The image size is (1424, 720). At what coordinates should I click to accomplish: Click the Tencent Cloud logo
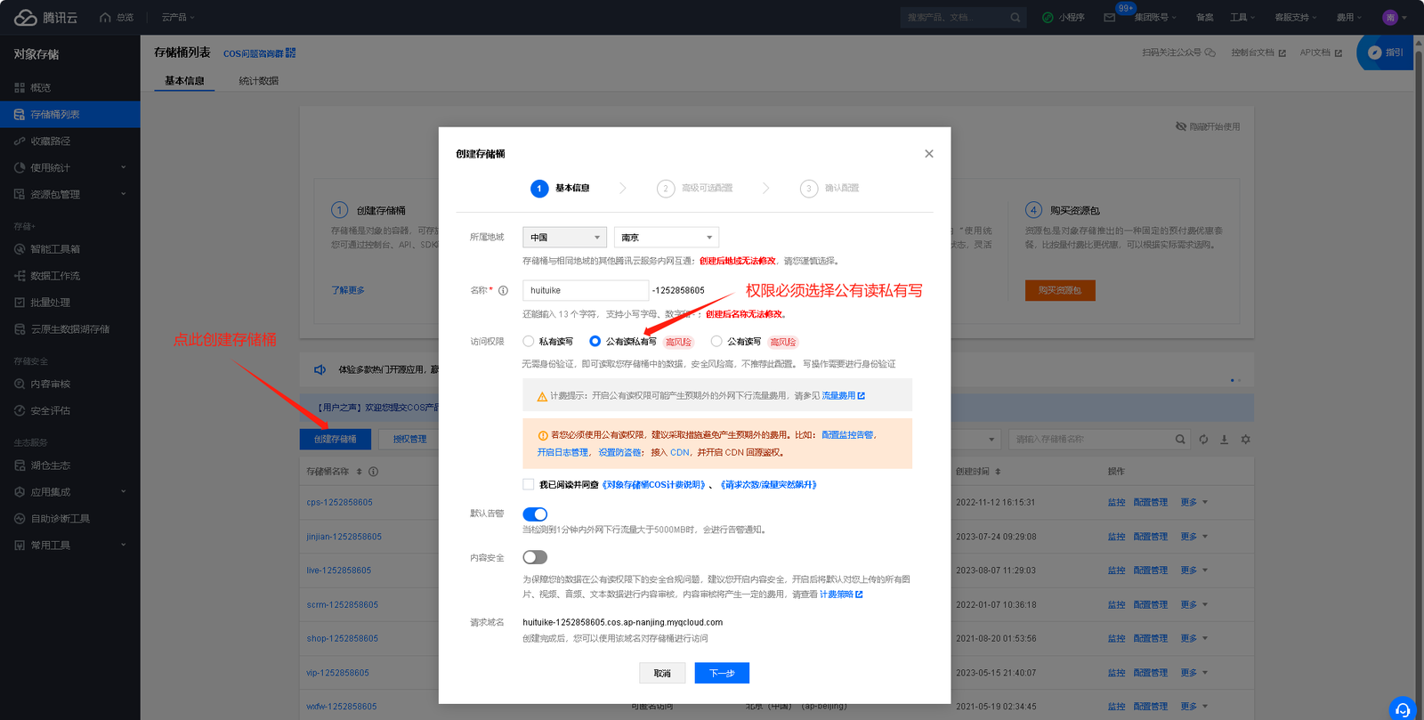(x=45, y=18)
